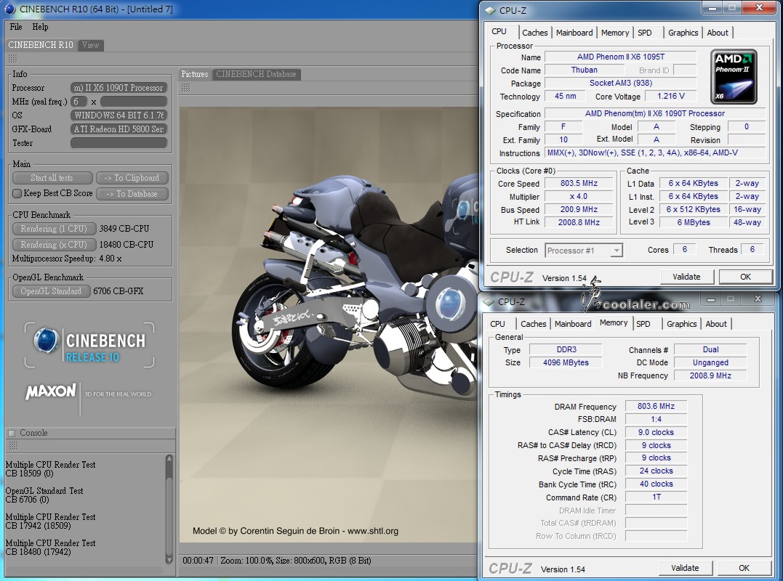Click the MHz core count field showing 6

point(79,101)
